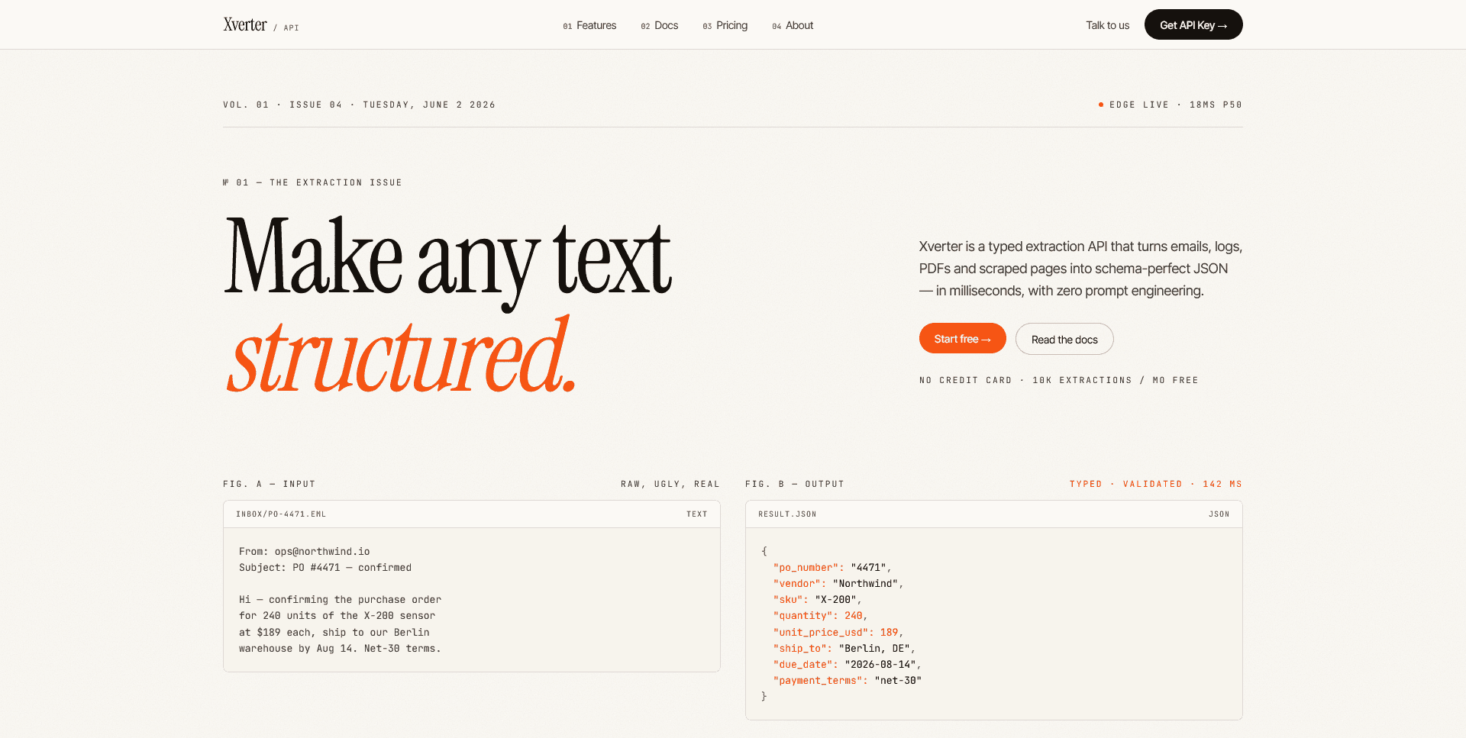Click the 'RAW, UGLY, REAL' caption

coord(670,484)
